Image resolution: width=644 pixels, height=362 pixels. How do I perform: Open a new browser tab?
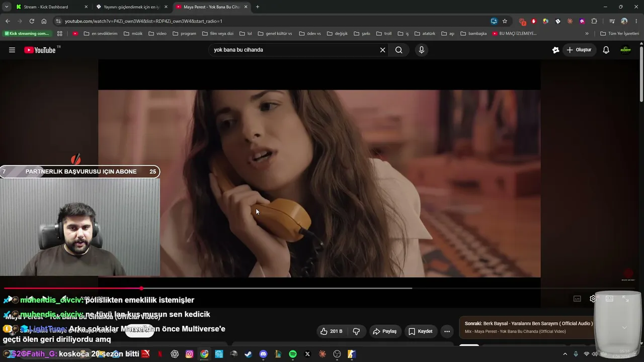coord(258,7)
